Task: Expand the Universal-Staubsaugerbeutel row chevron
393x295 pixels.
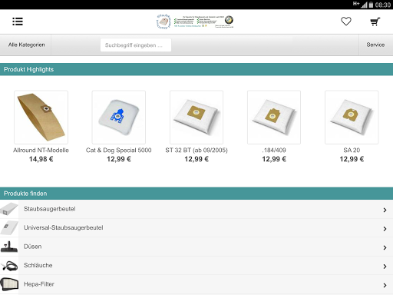Action: click(385, 229)
